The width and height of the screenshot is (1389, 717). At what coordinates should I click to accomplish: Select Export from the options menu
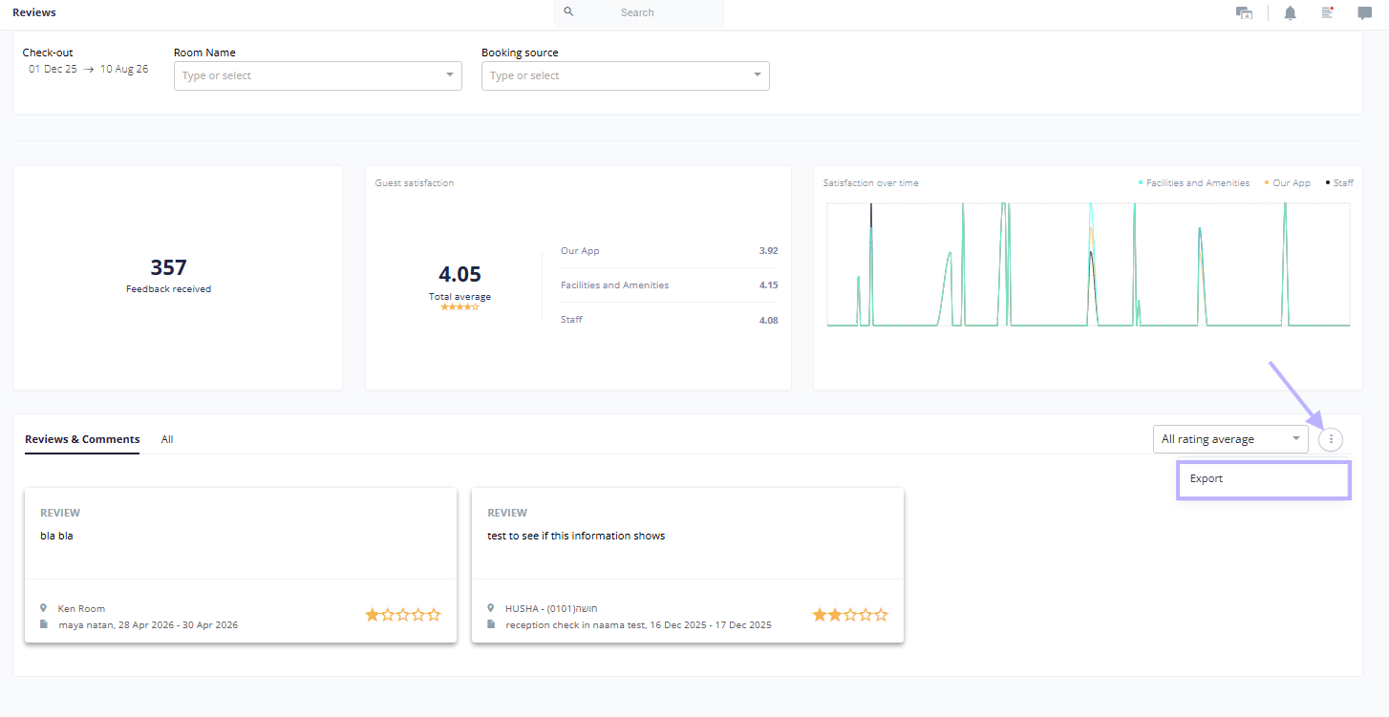pos(1264,479)
